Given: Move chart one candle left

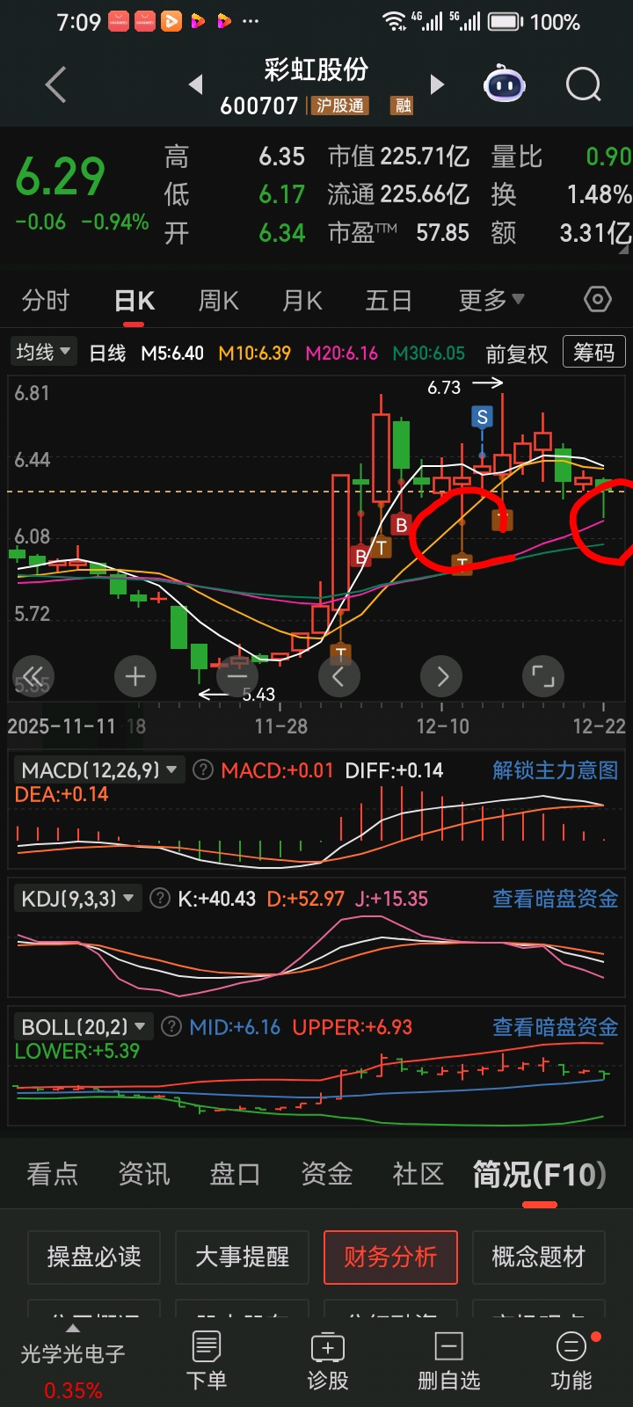Looking at the screenshot, I should pos(338,676).
